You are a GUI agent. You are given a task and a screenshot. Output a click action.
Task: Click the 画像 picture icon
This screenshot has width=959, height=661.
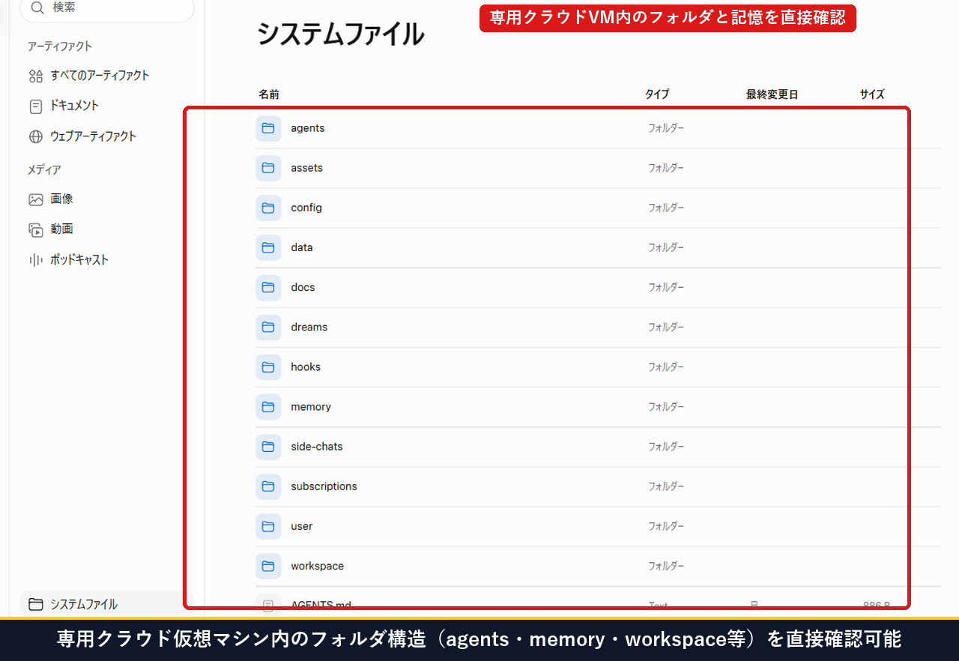coord(36,199)
